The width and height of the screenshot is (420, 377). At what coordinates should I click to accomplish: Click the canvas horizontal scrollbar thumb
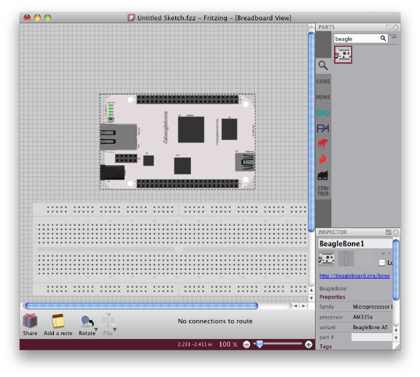tap(142, 306)
